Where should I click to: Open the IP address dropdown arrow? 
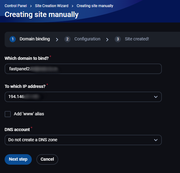point(156,97)
